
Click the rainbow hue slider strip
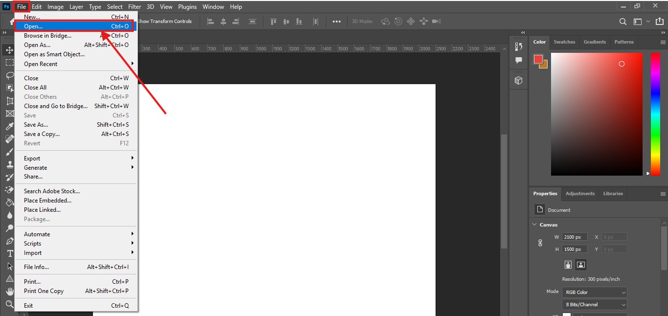point(655,114)
